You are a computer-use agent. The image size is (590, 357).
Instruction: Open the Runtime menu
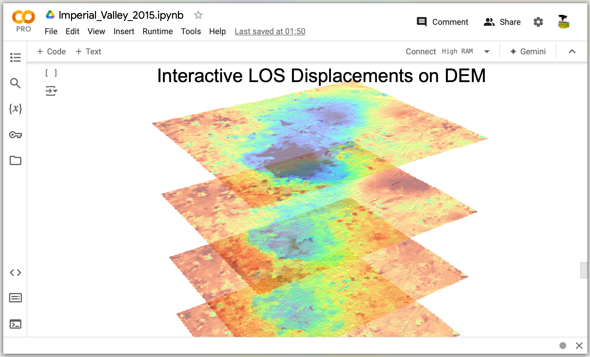(x=157, y=31)
